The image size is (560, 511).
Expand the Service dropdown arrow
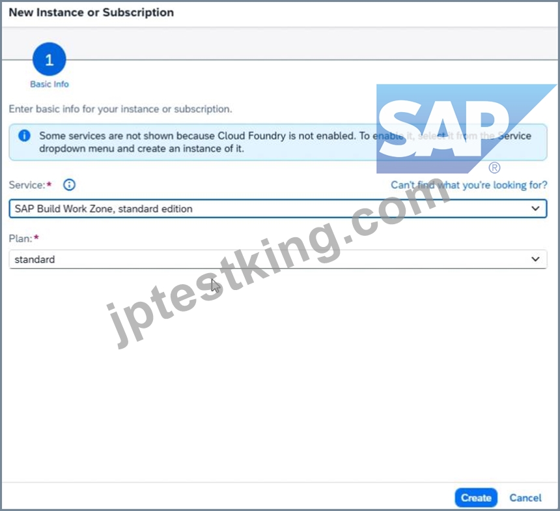pyautogui.click(x=535, y=209)
